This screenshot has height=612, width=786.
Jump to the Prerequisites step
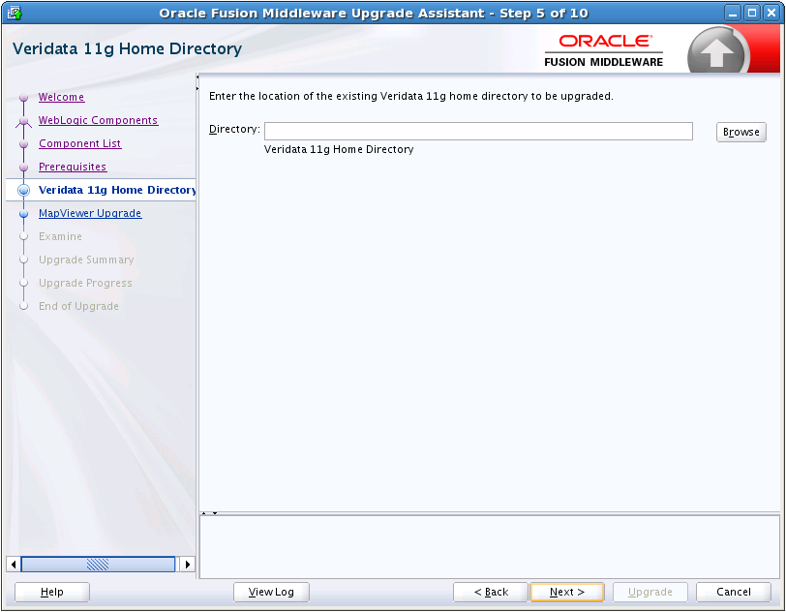pyautogui.click(x=73, y=167)
